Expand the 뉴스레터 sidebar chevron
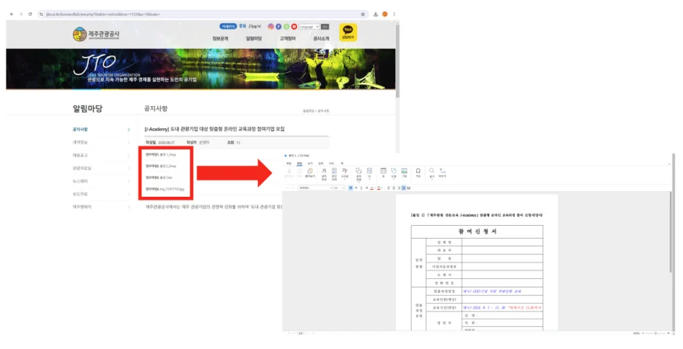683x349 pixels. pos(129,181)
